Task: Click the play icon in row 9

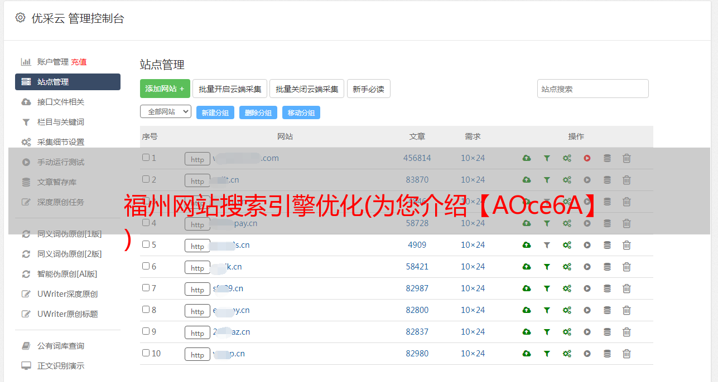Action: (587, 332)
